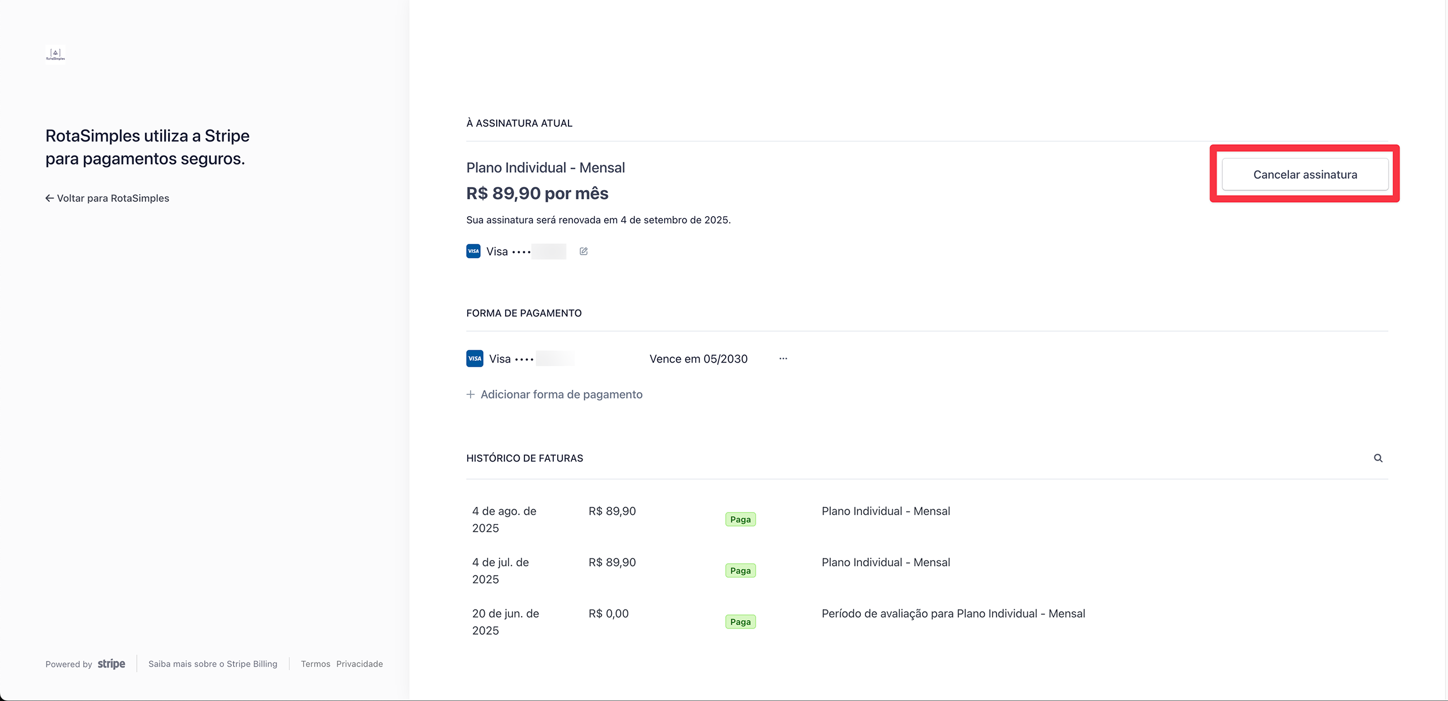The height and width of the screenshot is (701, 1448).
Task: Click the plus icon for adding payment
Action: click(471, 394)
